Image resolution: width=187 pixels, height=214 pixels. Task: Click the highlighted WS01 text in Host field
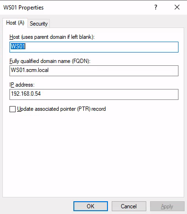click(x=18, y=46)
